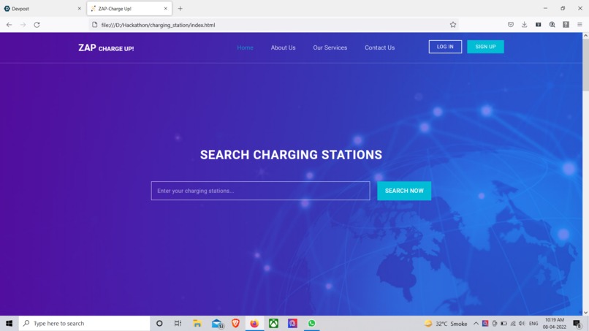Image resolution: width=589 pixels, height=331 pixels.
Task: Click the magnifier extension icon in toolbar
Action: pos(552,24)
